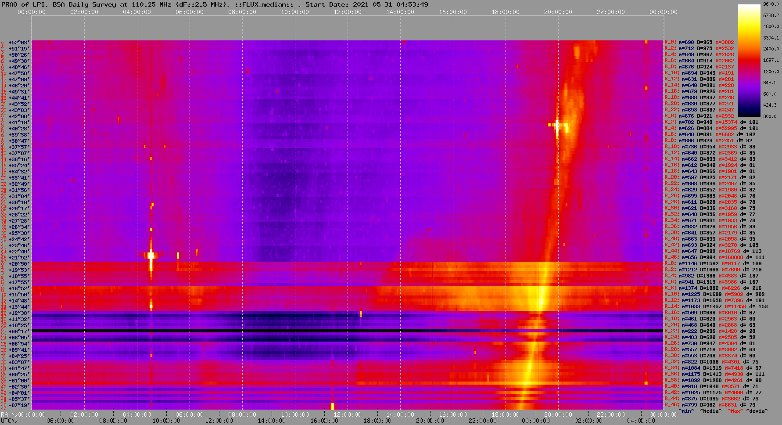Click the 3394.1 color scale label

coord(771,38)
